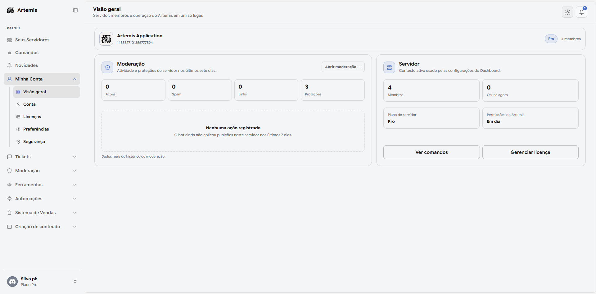Click the Discord avatar of Silva ph

12,282
